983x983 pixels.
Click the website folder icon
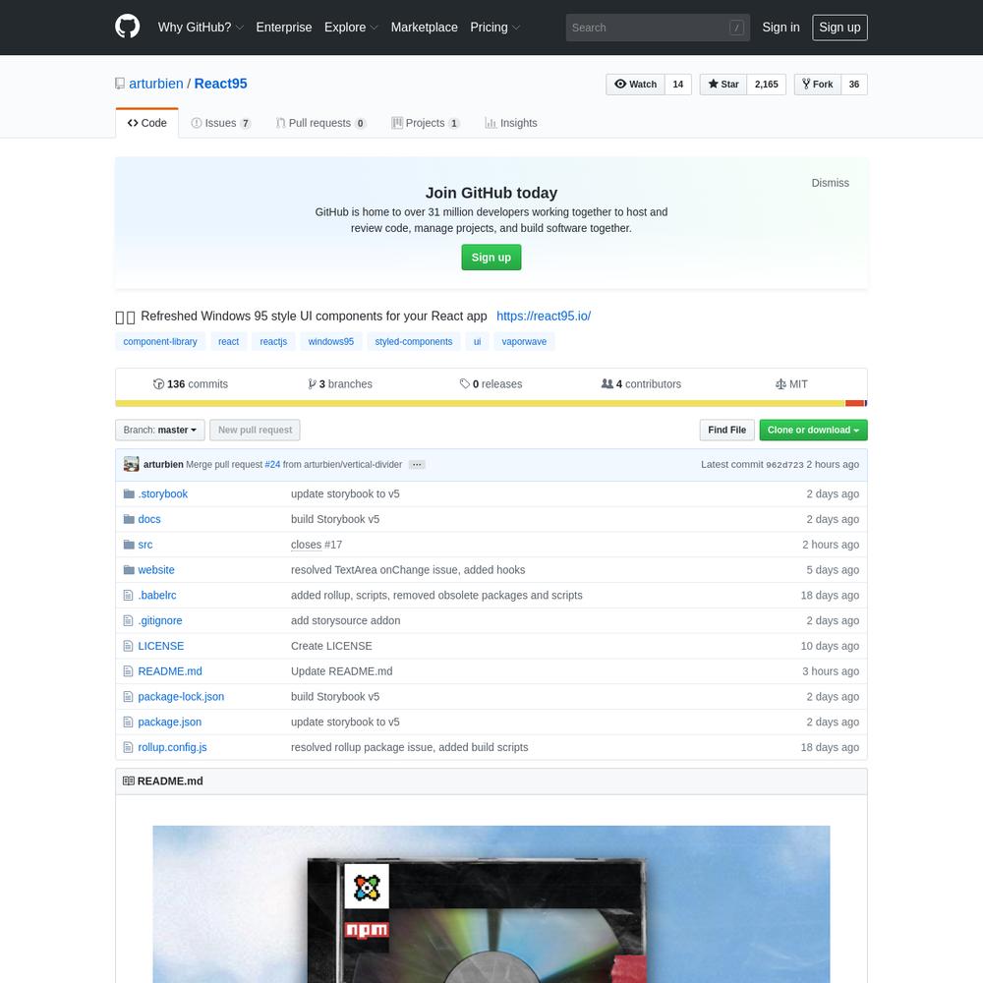point(129,570)
